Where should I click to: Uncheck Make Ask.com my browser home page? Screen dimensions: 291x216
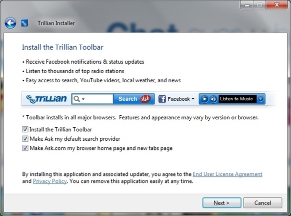tap(25, 148)
